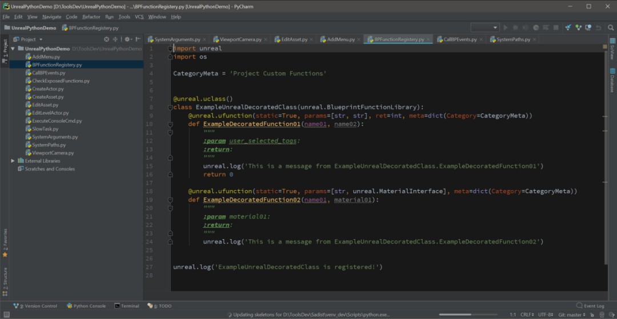Screen dimensions: 617x319
Task: Click the Commit green dot VCS icon
Action: (578, 27)
